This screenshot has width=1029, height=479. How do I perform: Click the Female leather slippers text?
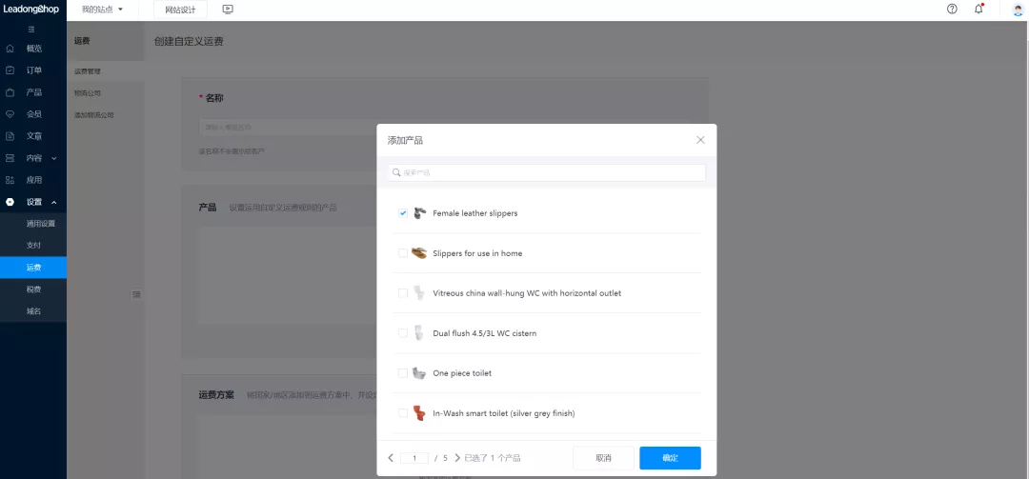click(x=475, y=213)
